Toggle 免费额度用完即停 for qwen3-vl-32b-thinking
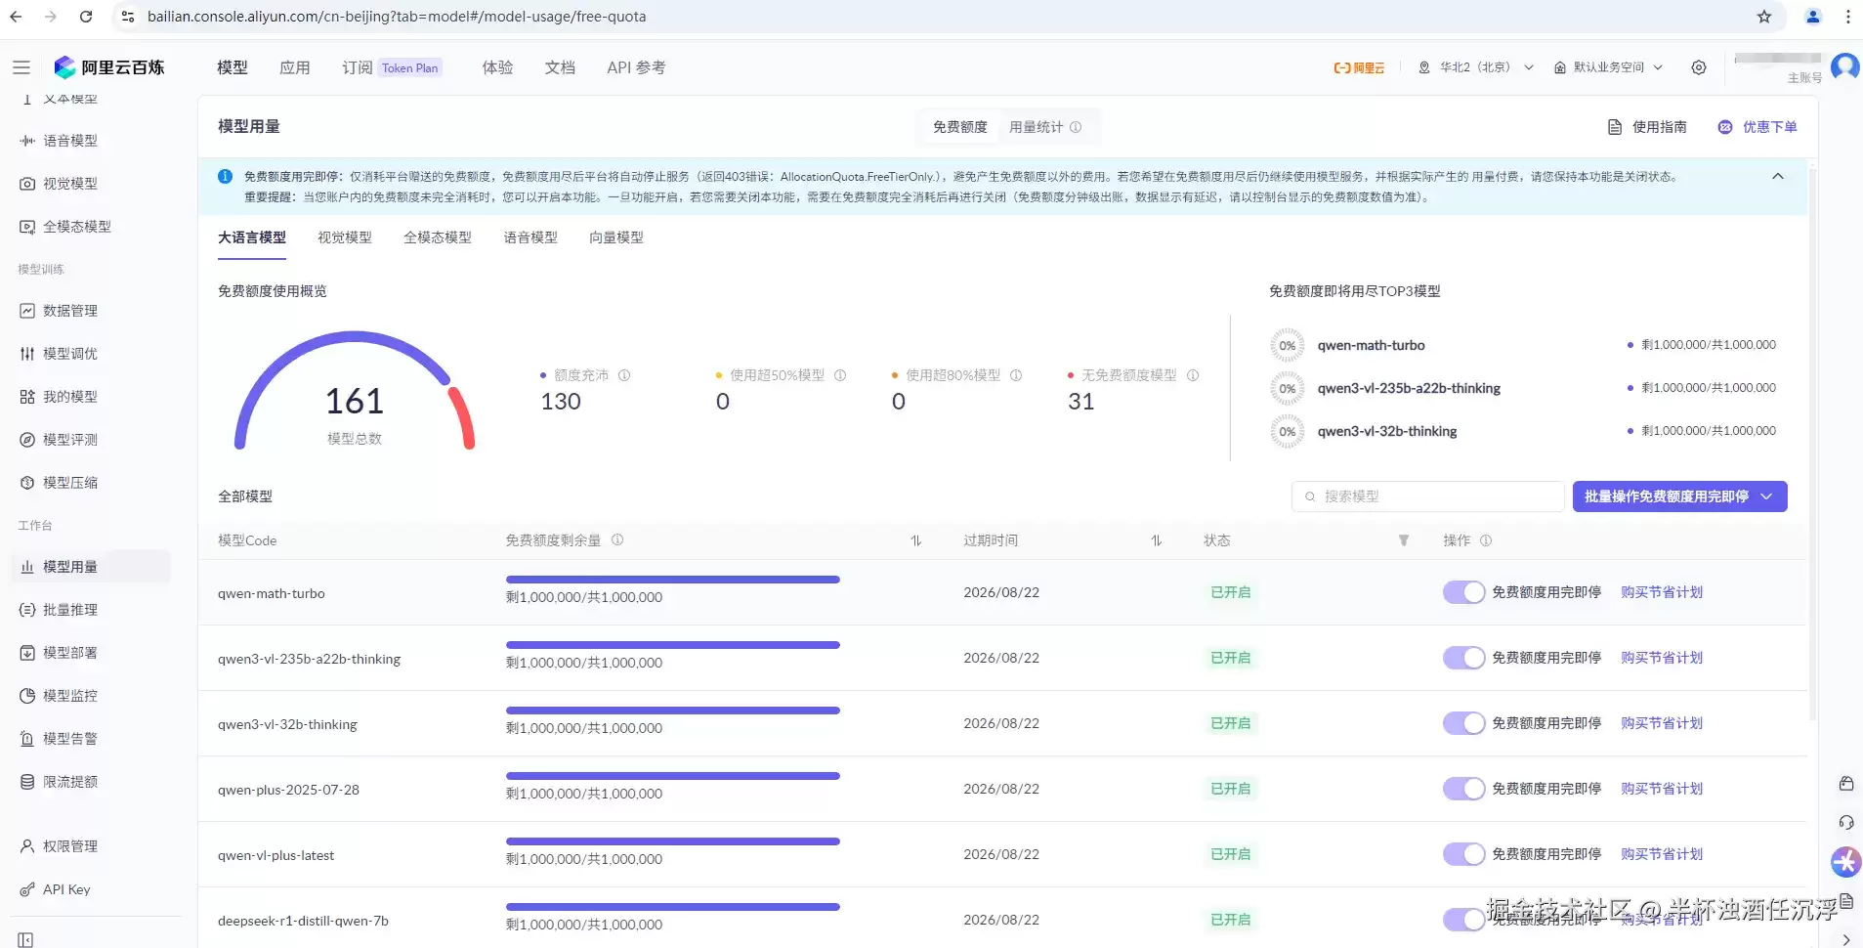The height and width of the screenshot is (948, 1863). point(1463,723)
